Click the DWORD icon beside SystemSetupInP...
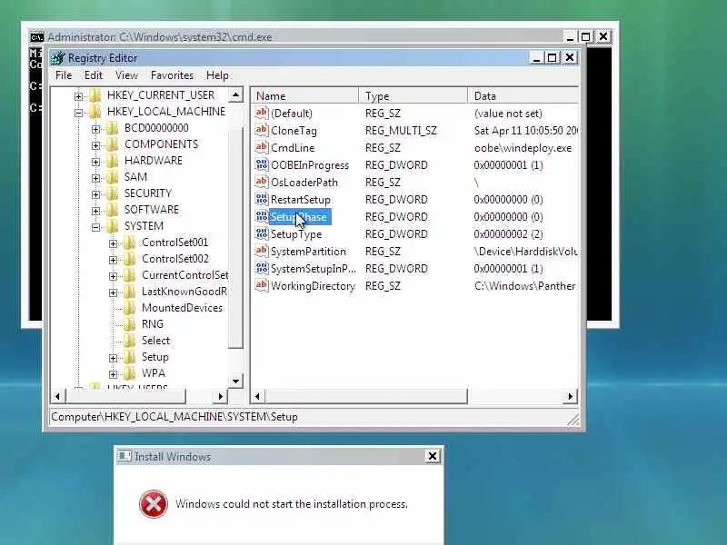Viewport: 727px width, 545px height. click(x=262, y=268)
